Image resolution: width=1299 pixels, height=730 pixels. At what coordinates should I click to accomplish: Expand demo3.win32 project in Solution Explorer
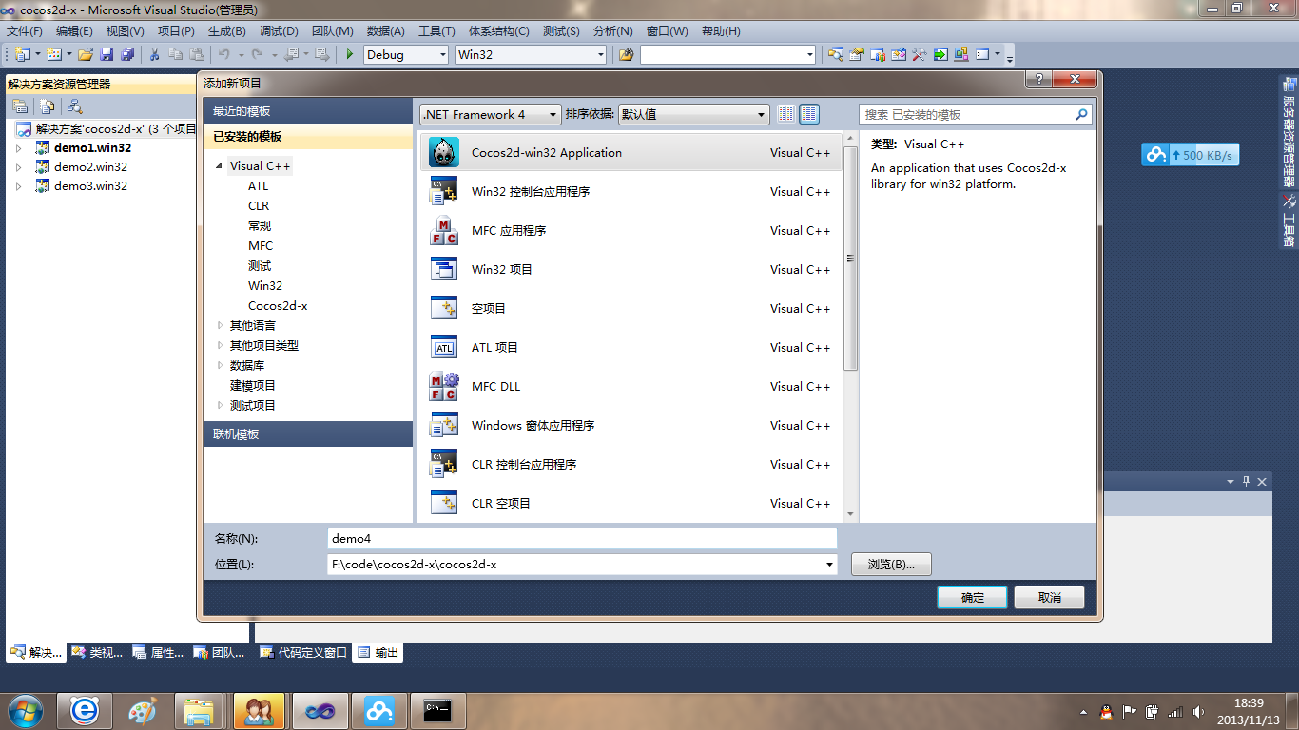click(x=18, y=185)
